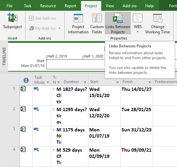Select the '1827 days?' duration cell

[x=75, y=95]
